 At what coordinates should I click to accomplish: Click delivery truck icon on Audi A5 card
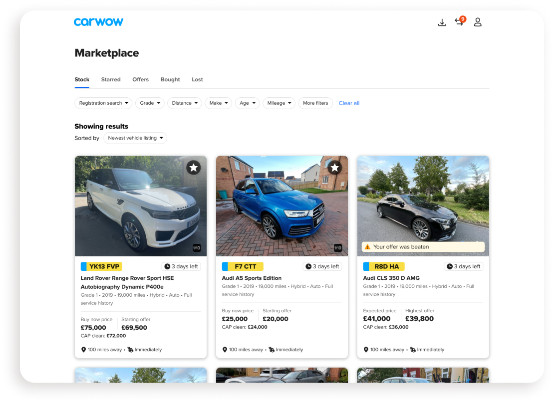[272, 350]
